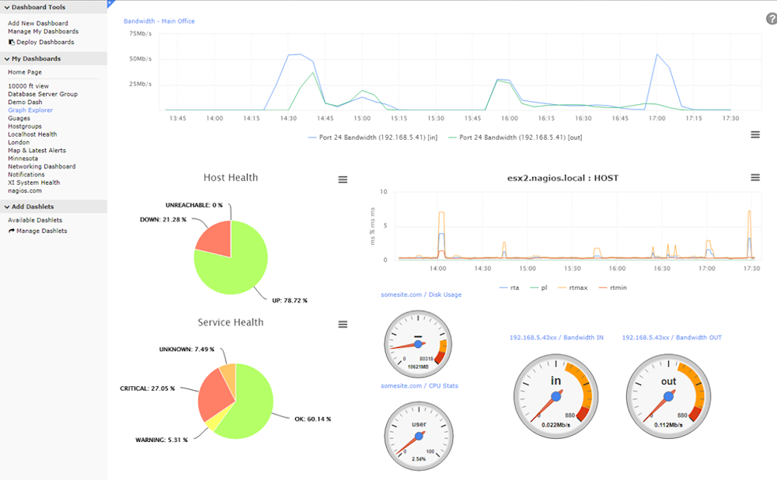Click the Bandwidth IN gauge dial
This screenshot has width=777, height=480.
click(556, 396)
